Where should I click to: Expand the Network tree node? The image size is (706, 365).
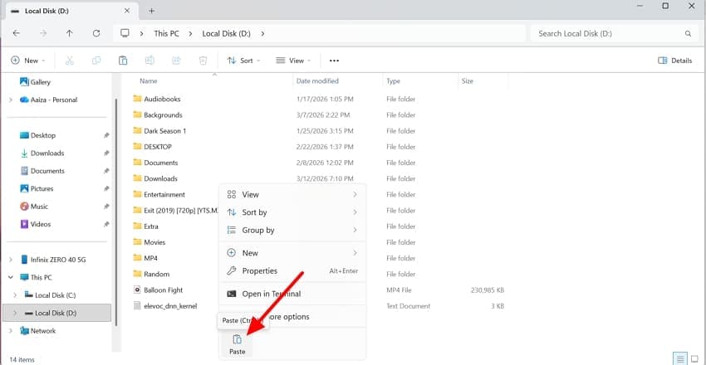10,331
